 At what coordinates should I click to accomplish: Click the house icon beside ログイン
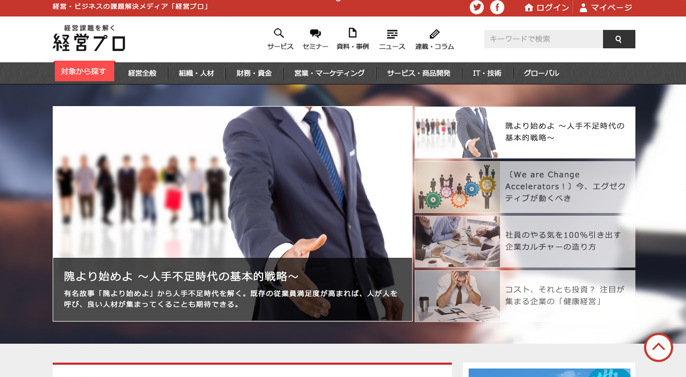point(529,8)
